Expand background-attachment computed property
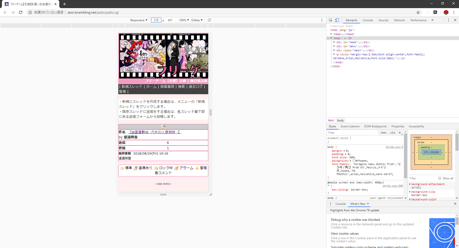Screen dimensions: 459x248 (x=410, y=184)
